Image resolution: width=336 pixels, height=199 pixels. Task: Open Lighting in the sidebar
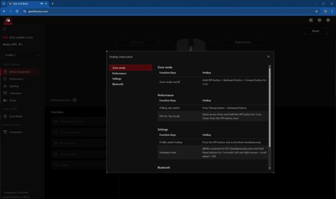click(x=14, y=86)
